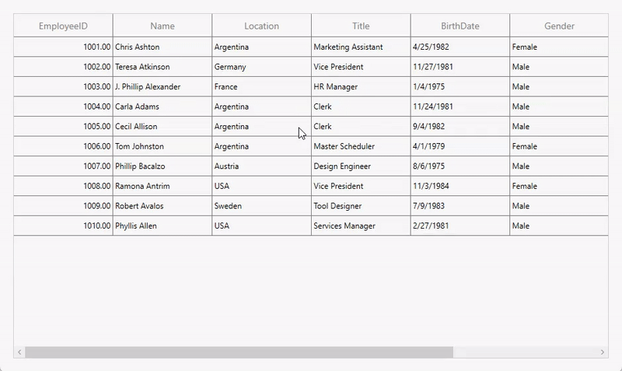Click the Gender column header

[559, 26]
